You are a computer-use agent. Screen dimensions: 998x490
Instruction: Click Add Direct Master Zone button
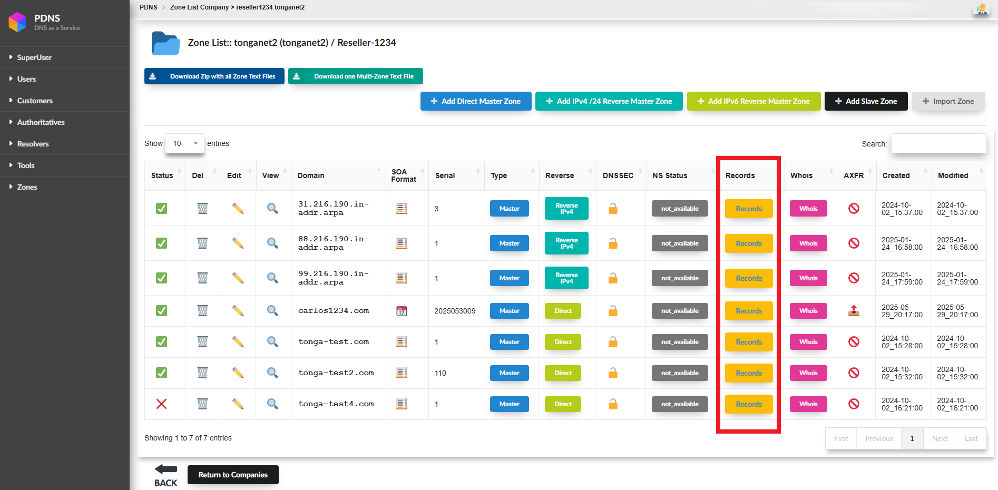click(476, 101)
